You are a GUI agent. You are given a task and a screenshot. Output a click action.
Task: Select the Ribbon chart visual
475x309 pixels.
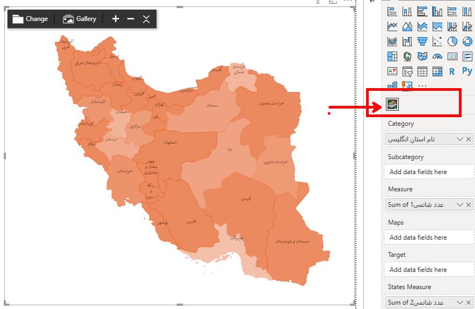point(392,41)
